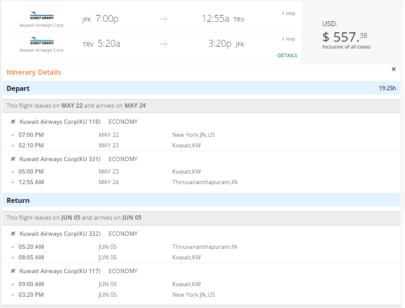The width and height of the screenshot is (405, 308).
Task: Click ECONOMY label for flight KU 117
Action: [x=123, y=271]
